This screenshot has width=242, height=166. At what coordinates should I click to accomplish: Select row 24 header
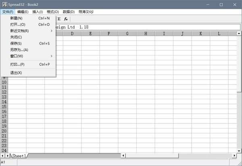4,150
